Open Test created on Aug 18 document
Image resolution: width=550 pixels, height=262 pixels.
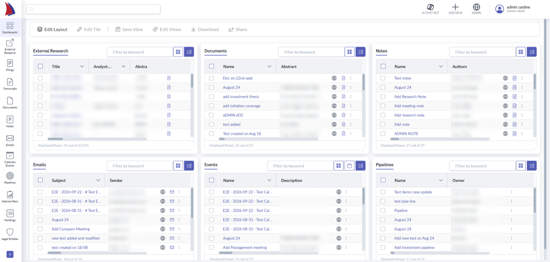[x=242, y=134]
